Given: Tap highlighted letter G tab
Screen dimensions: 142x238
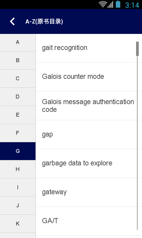Looking at the screenshot, I should coord(18,151).
